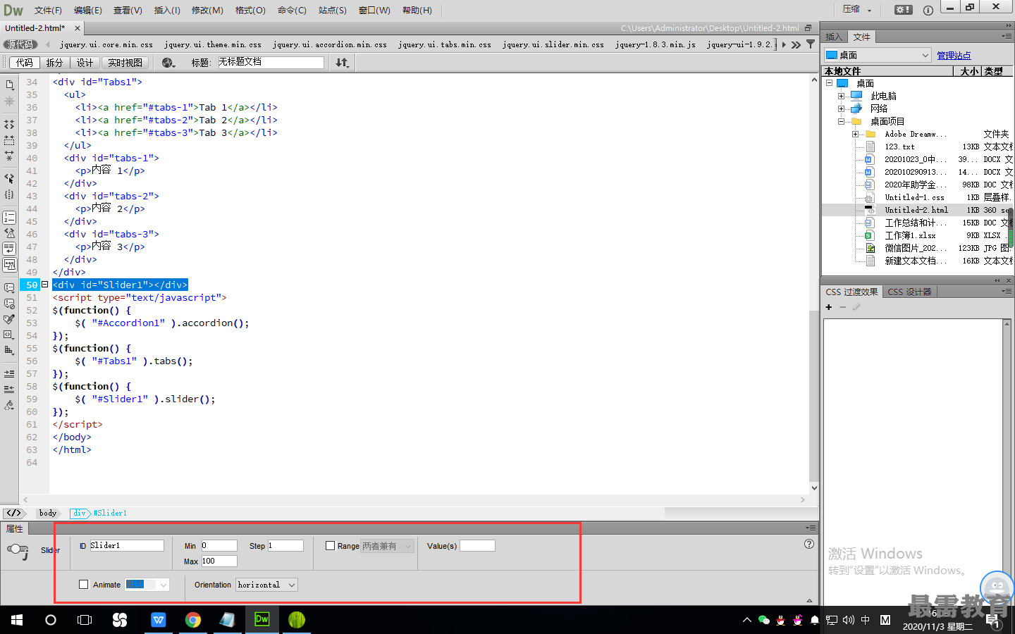Switch to 插入 panel tab
This screenshot has height=634, width=1015.
(x=834, y=37)
